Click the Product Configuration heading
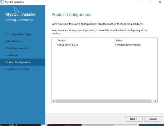 point(72,14)
